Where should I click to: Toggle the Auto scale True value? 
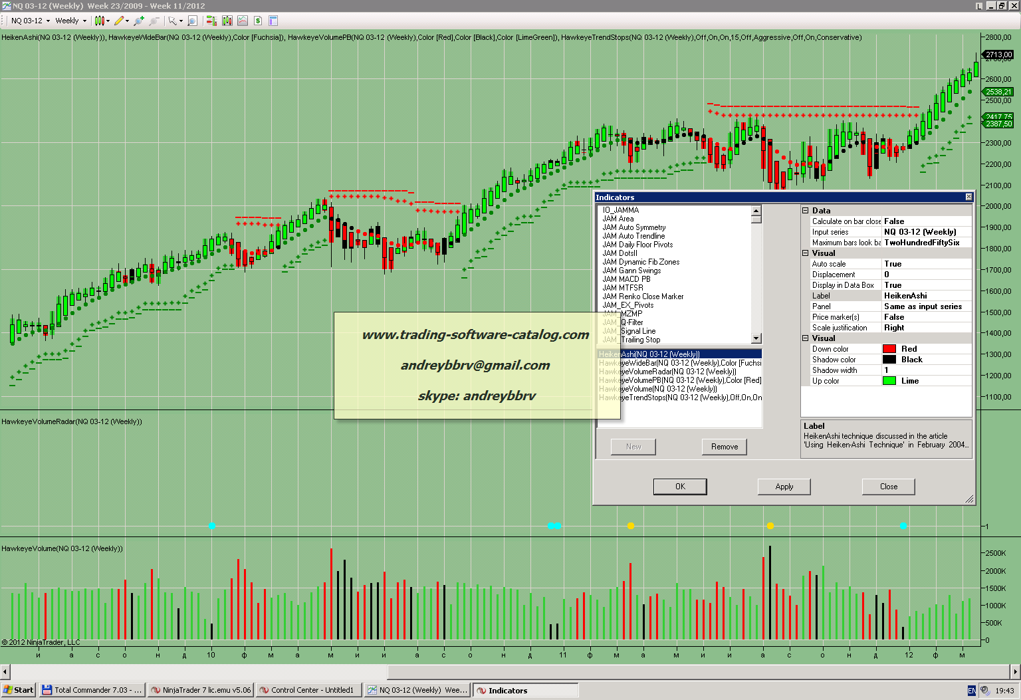[926, 264]
